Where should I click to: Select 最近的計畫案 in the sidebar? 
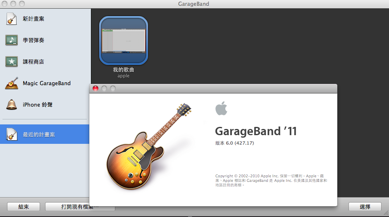pos(45,134)
